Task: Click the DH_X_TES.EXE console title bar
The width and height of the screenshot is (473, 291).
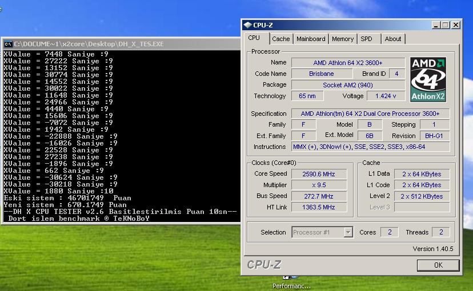Action: [x=121, y=44]
